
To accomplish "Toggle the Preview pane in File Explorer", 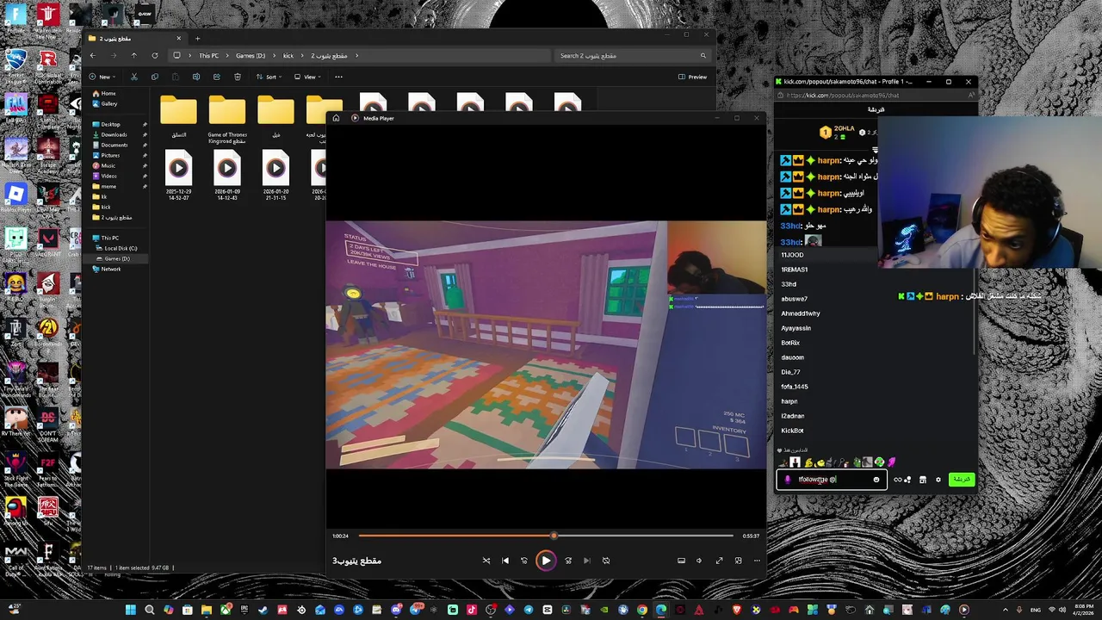I will [692, 77].
